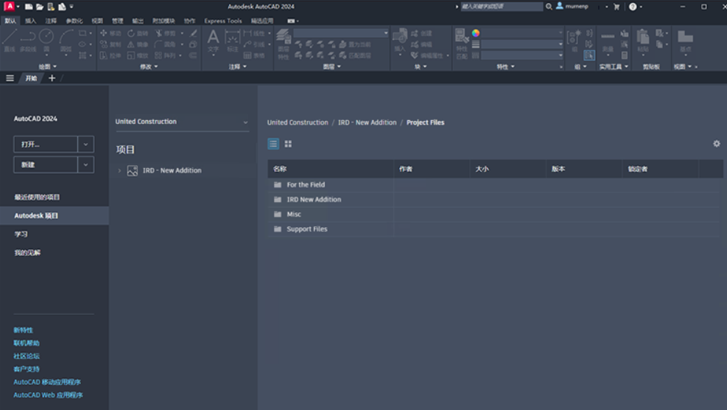This screenshot has height=410, width=727.
Task: Select Autodesk Projects in sidebar
Action: point(55,216)
